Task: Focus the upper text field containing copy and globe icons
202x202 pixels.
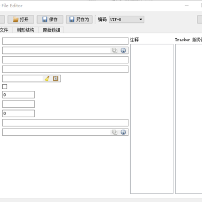Action: pyautogui.click(x=65, y=50)
